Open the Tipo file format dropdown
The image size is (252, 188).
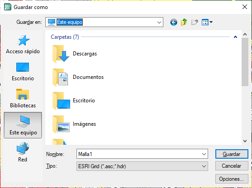click(x=142, y=166)
